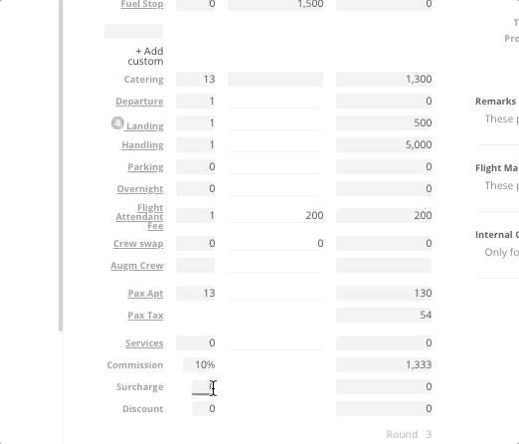Open the Overnight link

pos(140,189)
